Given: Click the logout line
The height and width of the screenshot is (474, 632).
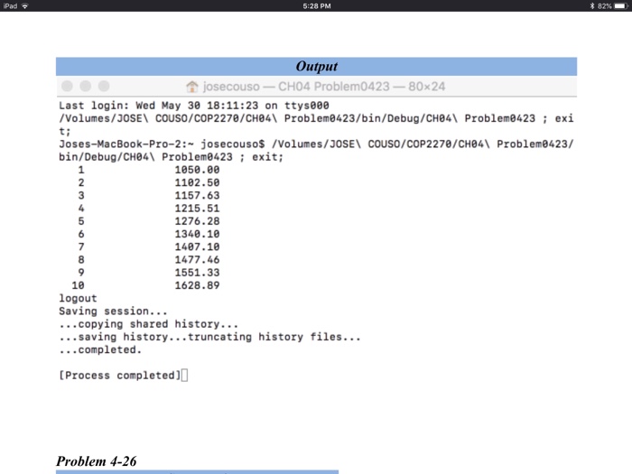Looking at the screenshot, I should click(78, 299).
